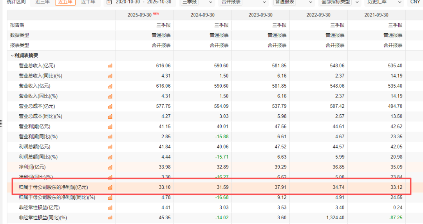The height and width of the screenshot is (224, 423).
Task: Open chart icon for 营业总收入(亿元) row
Action: [x=110, y=66]
